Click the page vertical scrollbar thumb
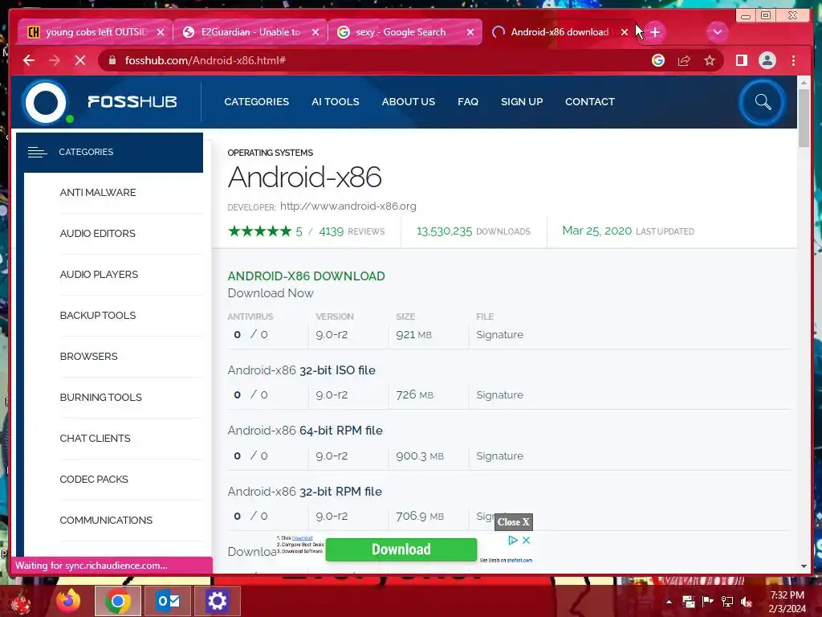Viewport: 822px width, 617px height. (x=804, y=118)
